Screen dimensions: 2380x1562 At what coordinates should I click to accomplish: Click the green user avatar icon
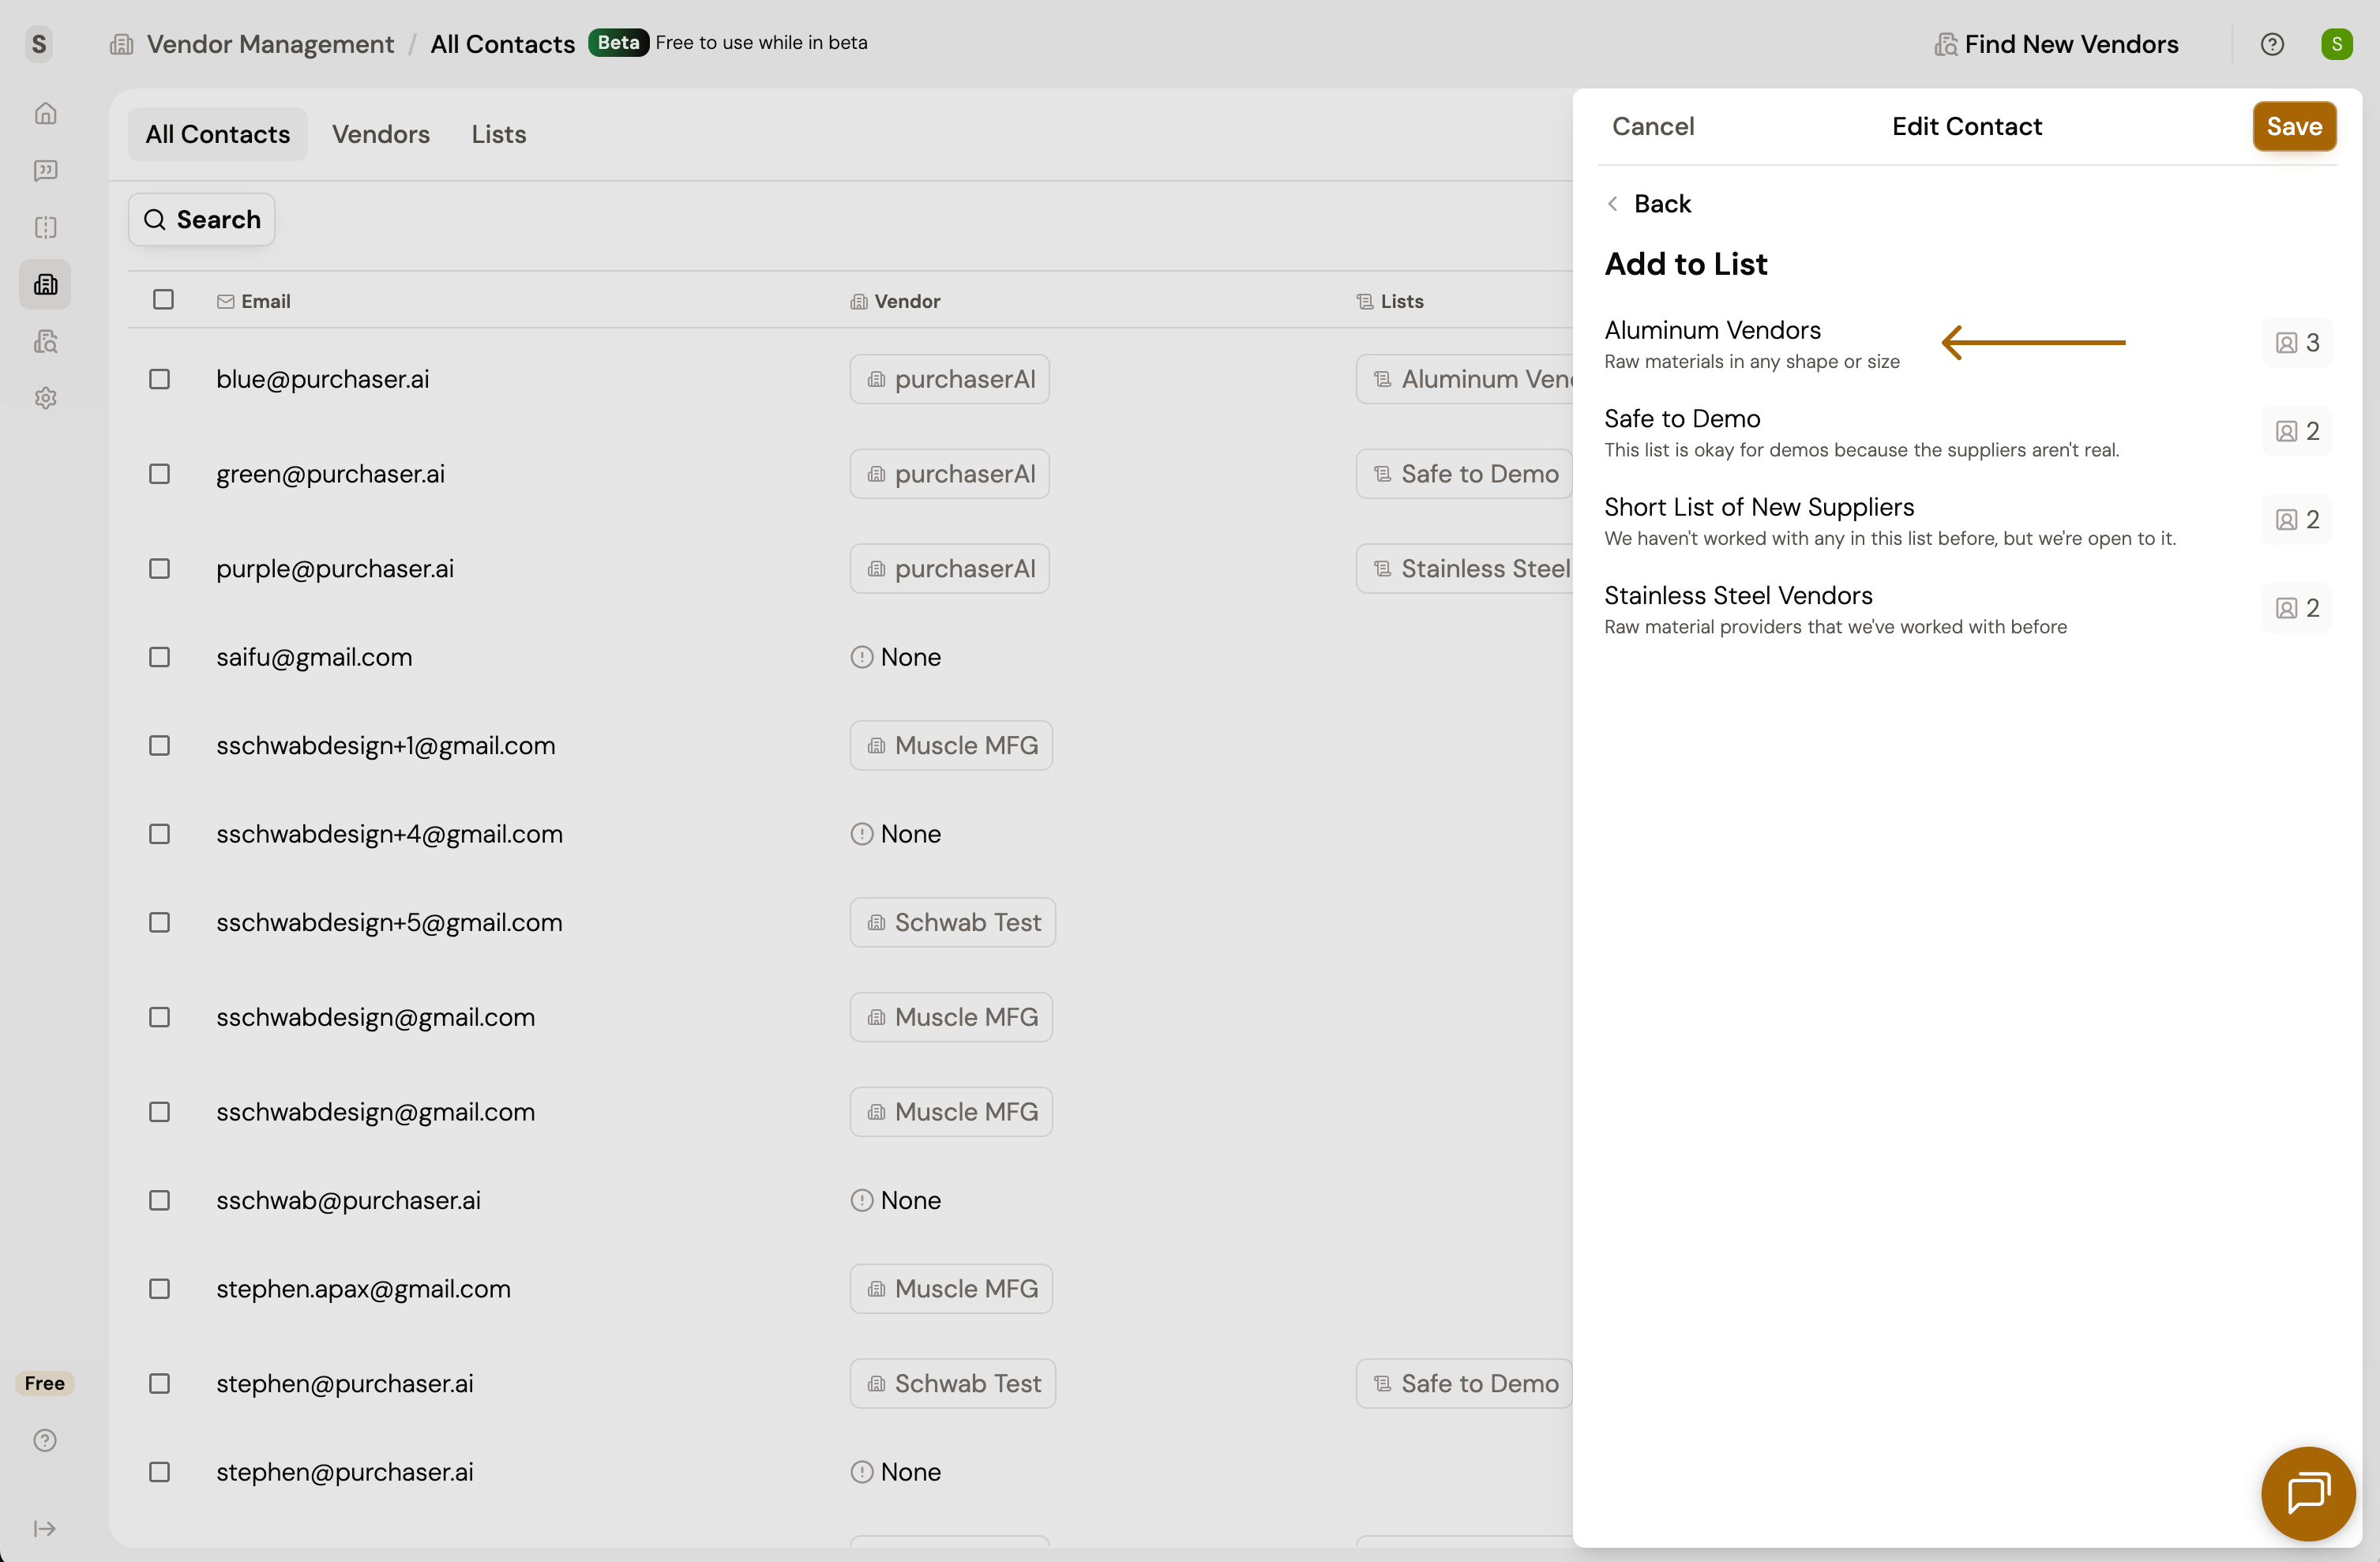coord(2336,44)
